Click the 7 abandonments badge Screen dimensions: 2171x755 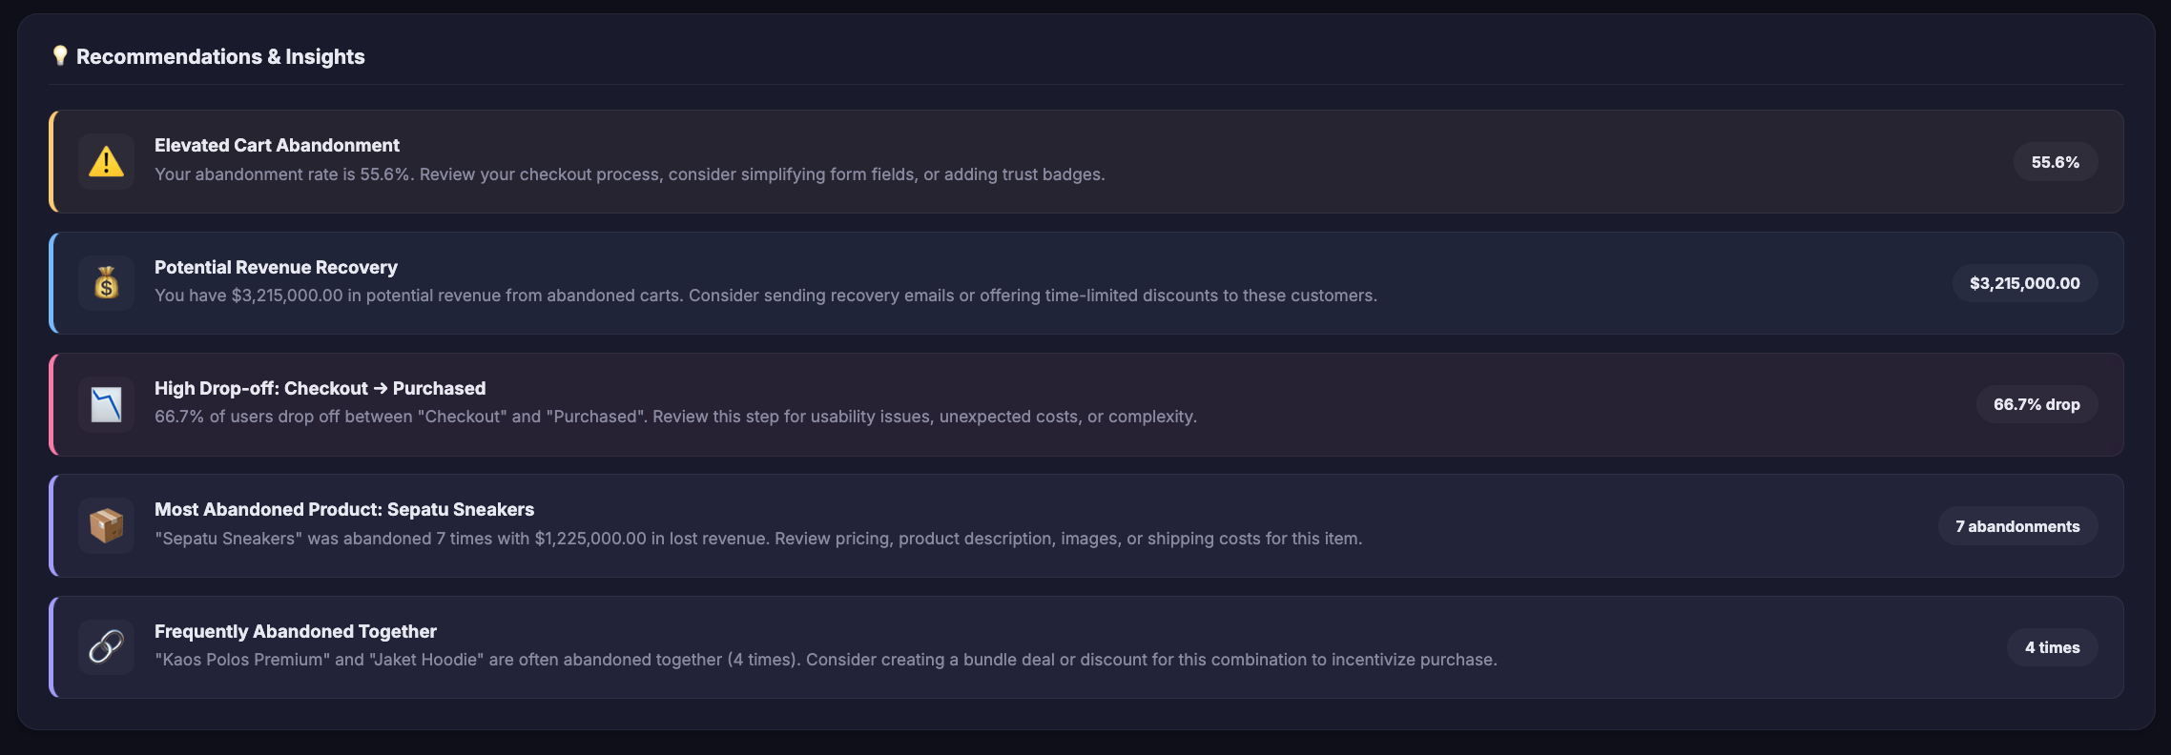[x=2016, y=526]
